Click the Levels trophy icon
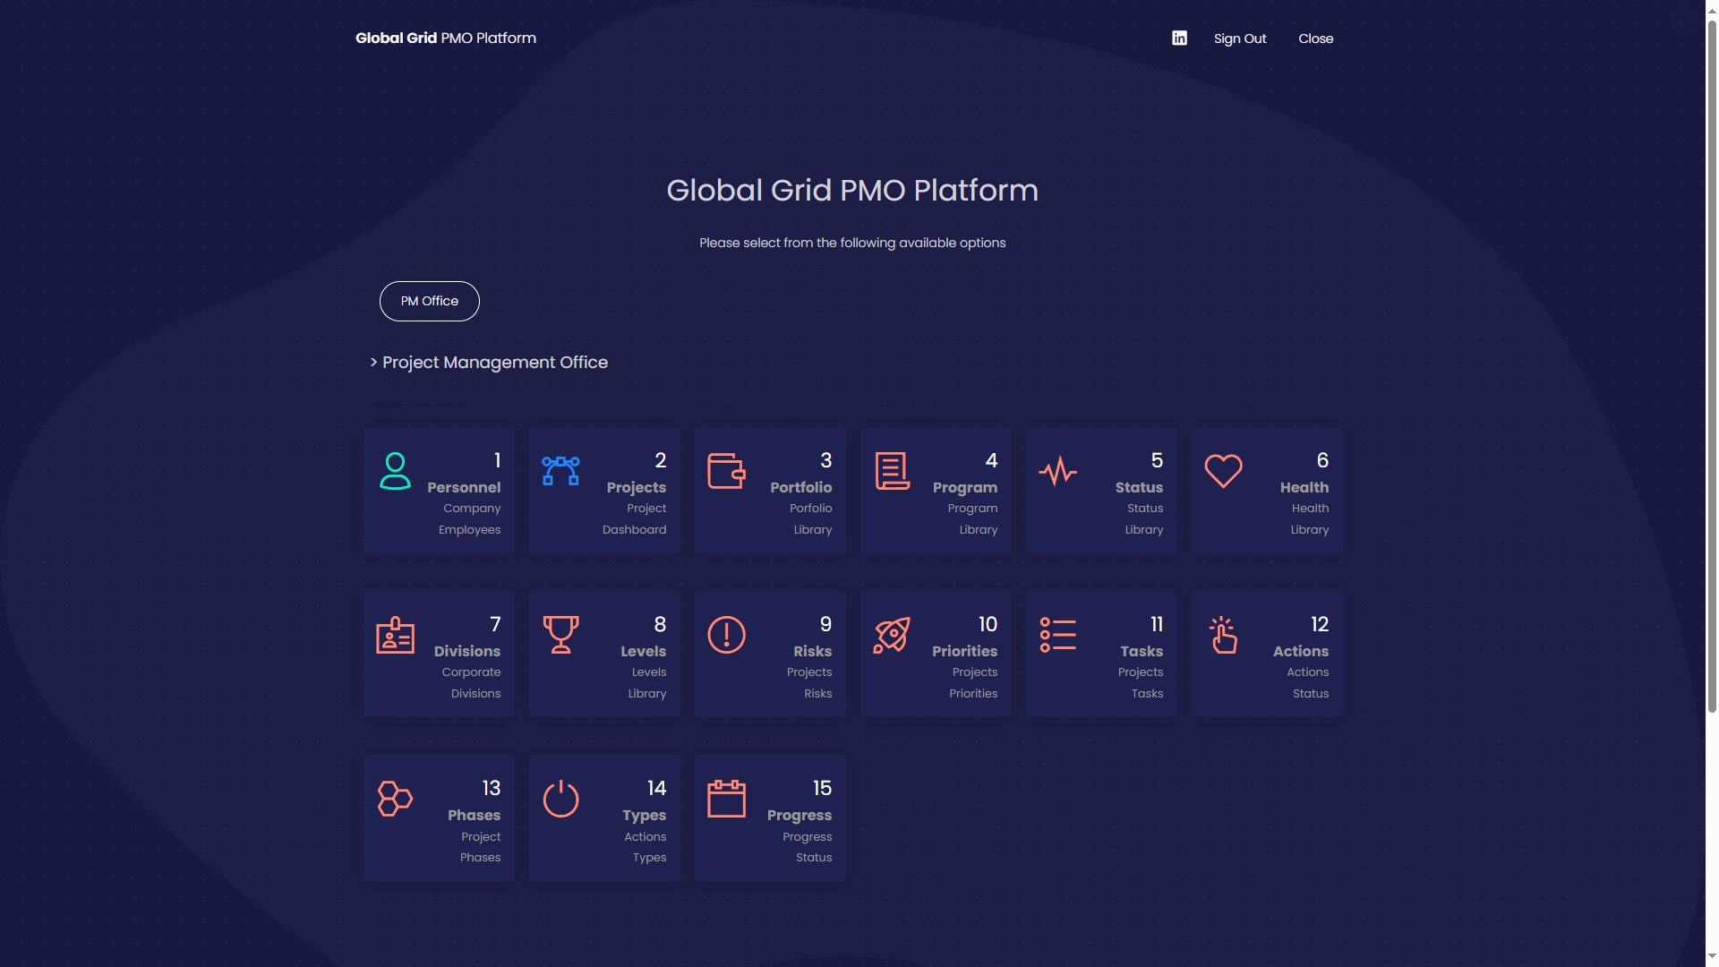The width and height of the screenshot is (1719, 967). click(560, 635)
